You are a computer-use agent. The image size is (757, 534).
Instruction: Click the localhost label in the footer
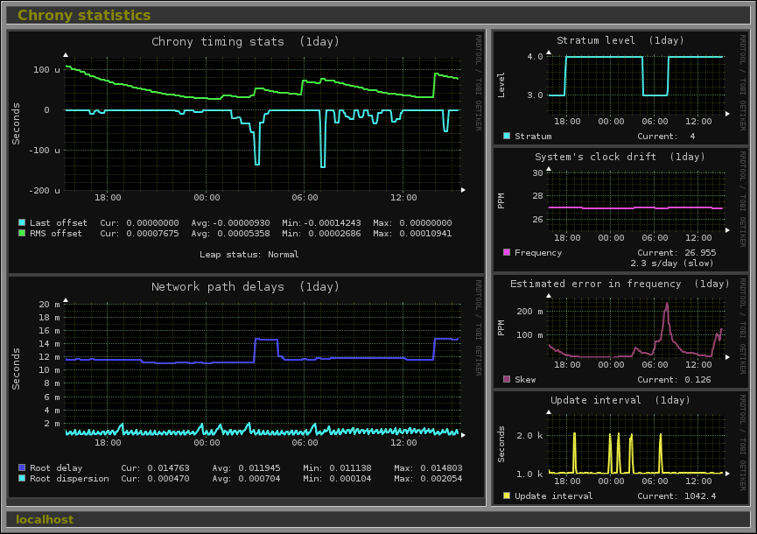coord(45,519)
